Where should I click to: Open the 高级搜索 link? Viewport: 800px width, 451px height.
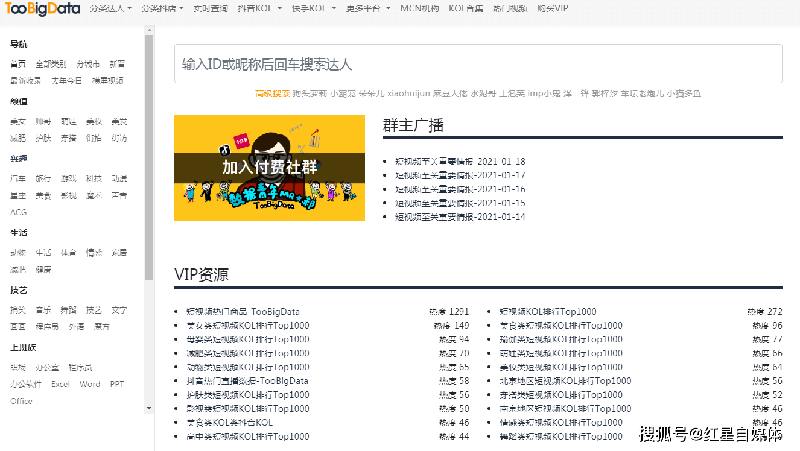(272, 93)
